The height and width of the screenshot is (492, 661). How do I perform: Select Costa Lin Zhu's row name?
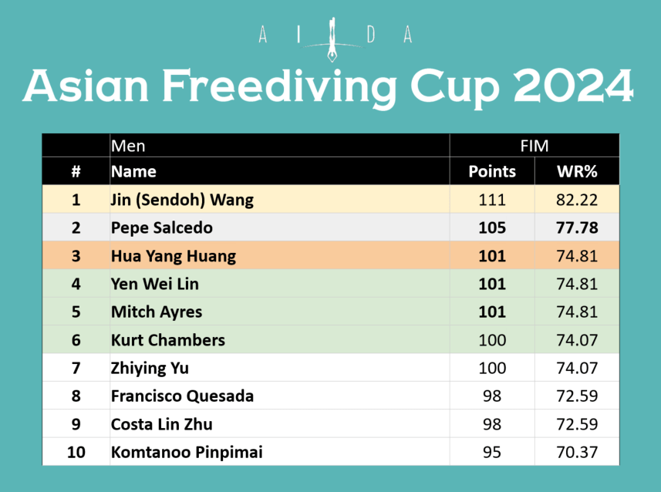(161, 424)
